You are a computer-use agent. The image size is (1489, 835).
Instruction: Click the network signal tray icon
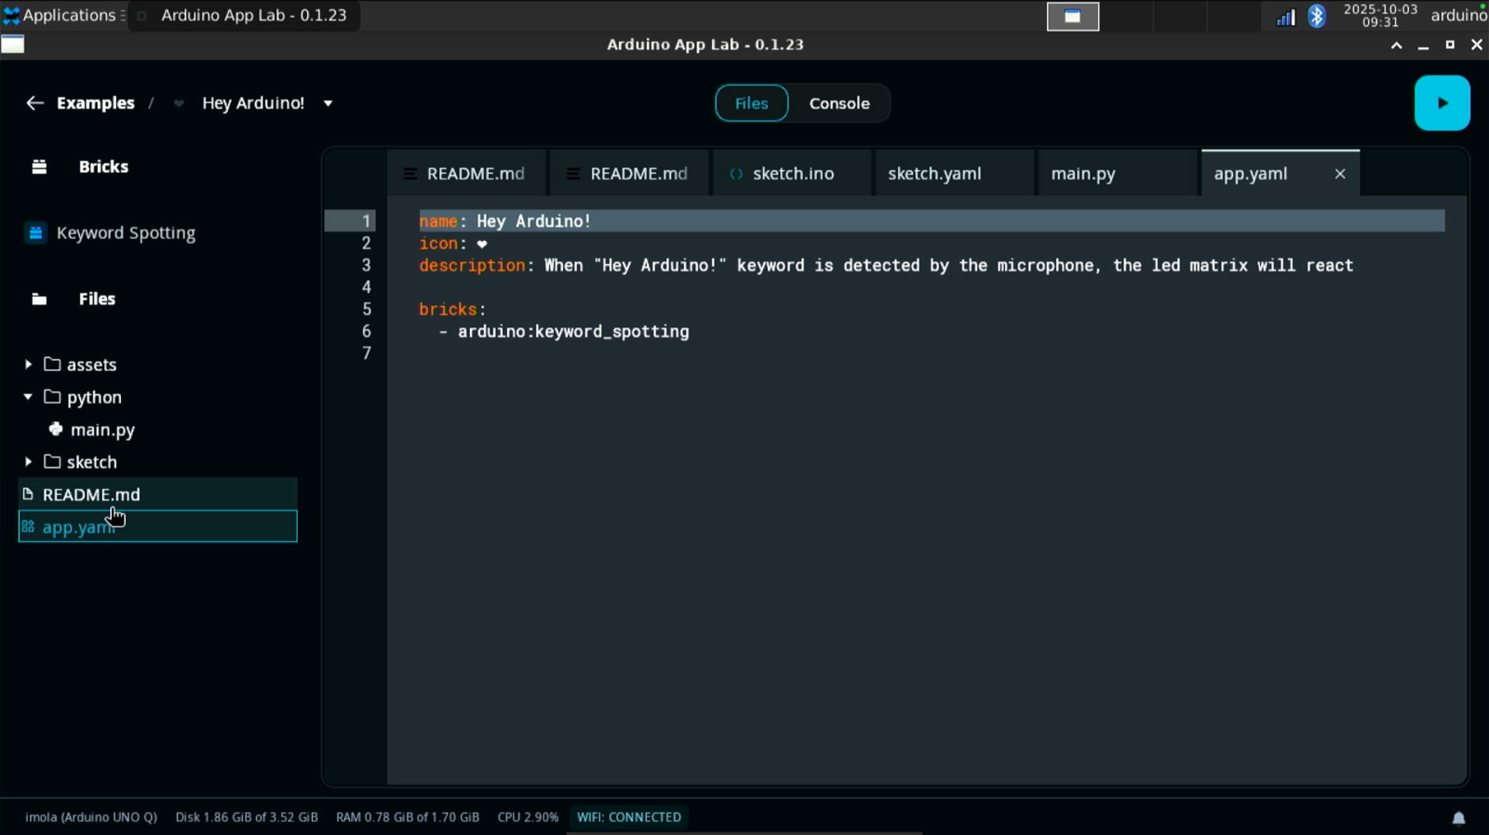(1285, 17)
